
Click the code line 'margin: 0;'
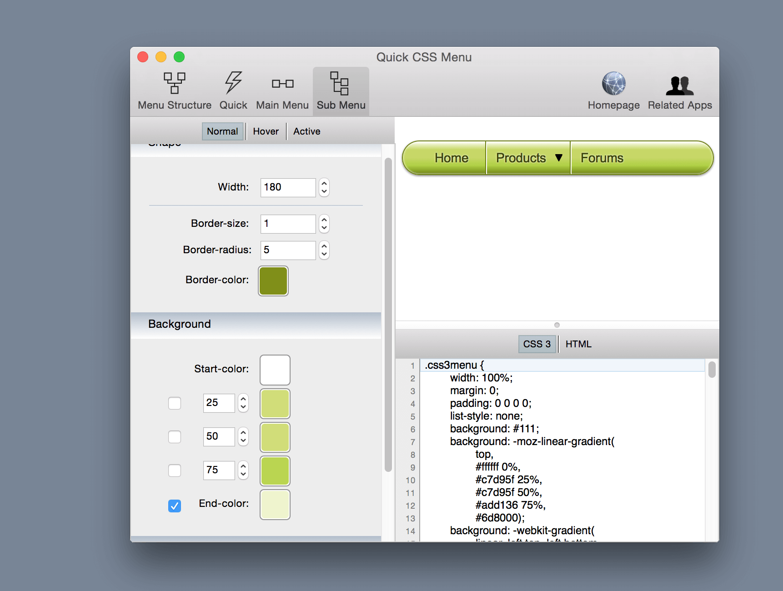coord(474,391)
